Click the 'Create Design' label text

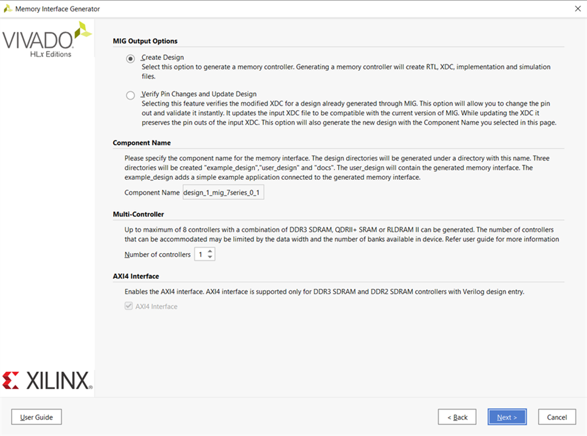pos(162,58)
